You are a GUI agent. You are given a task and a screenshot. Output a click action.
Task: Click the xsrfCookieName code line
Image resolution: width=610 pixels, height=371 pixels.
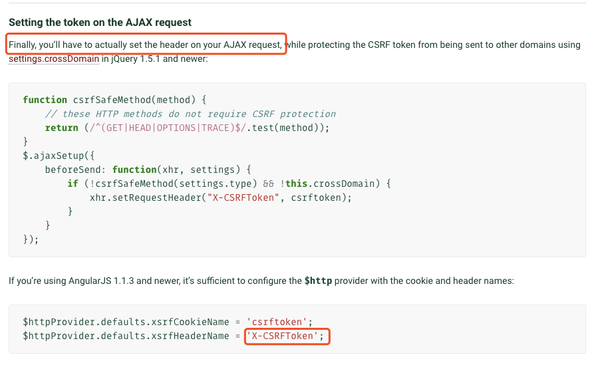[x=168, y=322]
